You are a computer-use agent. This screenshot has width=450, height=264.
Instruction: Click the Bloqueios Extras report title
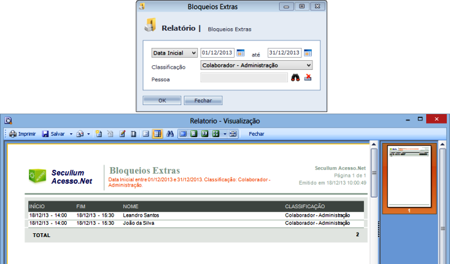(x=145, y=170)
